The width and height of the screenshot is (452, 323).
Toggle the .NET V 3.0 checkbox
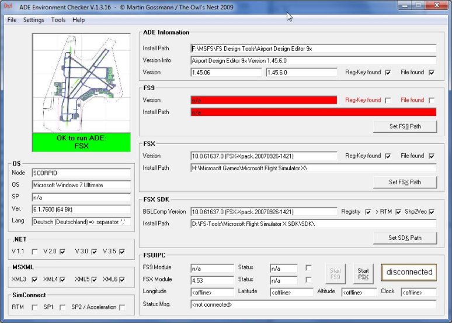(x=94, y=252)
